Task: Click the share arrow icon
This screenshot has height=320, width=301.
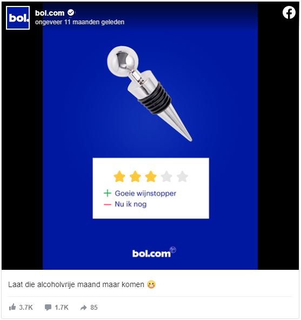Action: click(84, 308)
